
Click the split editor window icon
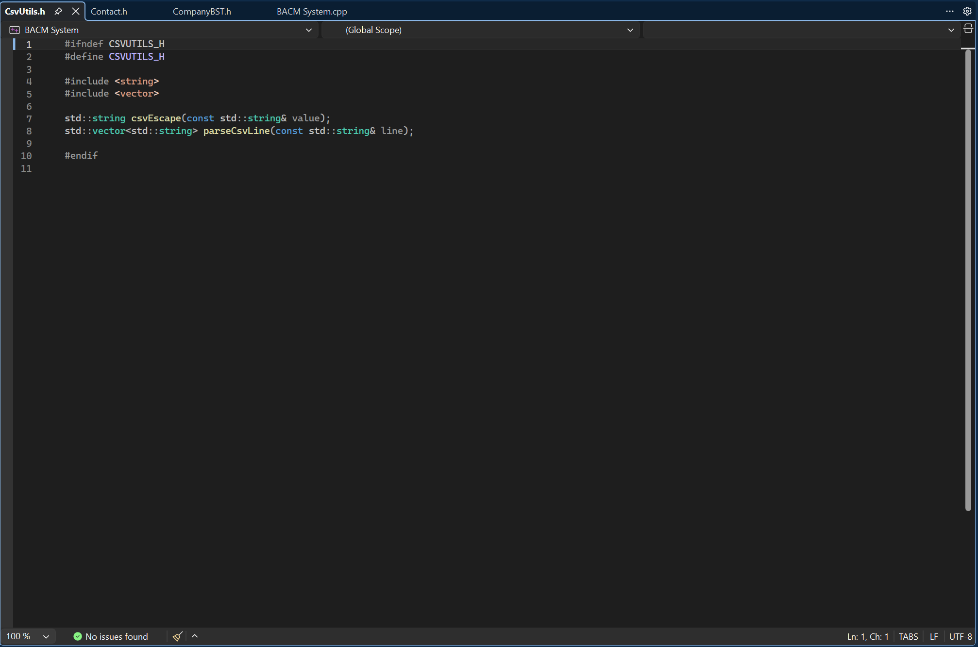click(968, 29)
